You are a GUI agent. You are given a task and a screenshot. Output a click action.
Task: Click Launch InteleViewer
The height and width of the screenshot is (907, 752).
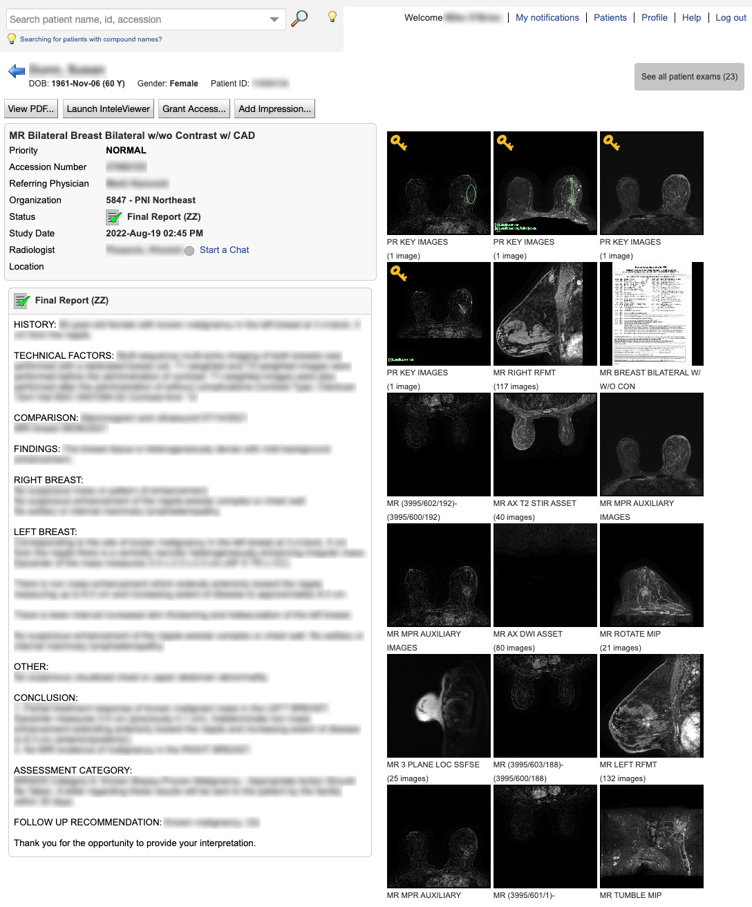point(109,109)
